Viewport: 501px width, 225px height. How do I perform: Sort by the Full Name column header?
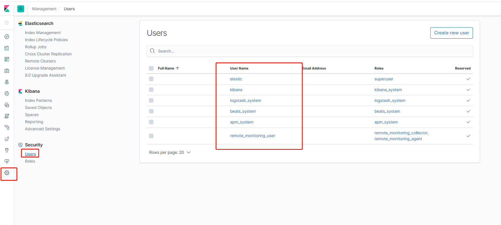(x=169, y=68)
